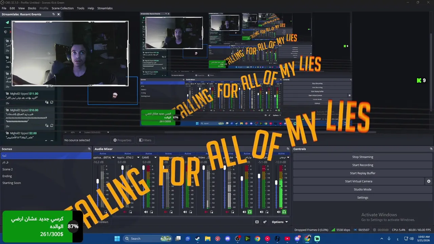Pop out the Audio Mixer dock
434x244 pixels.
point(288,149)
